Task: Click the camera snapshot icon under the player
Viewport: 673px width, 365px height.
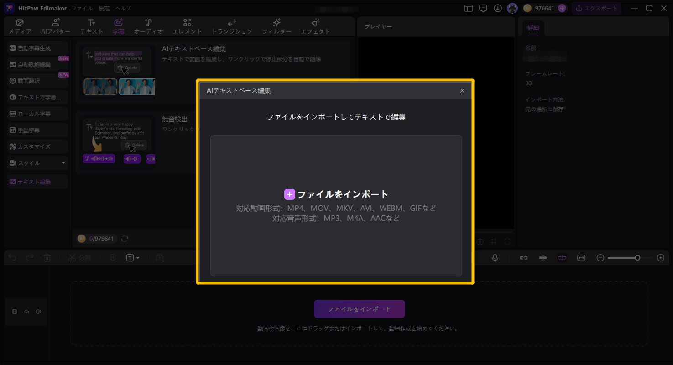Action: click(480, 241)
